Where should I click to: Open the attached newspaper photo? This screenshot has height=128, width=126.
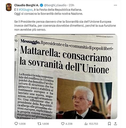tap(66, 77)
